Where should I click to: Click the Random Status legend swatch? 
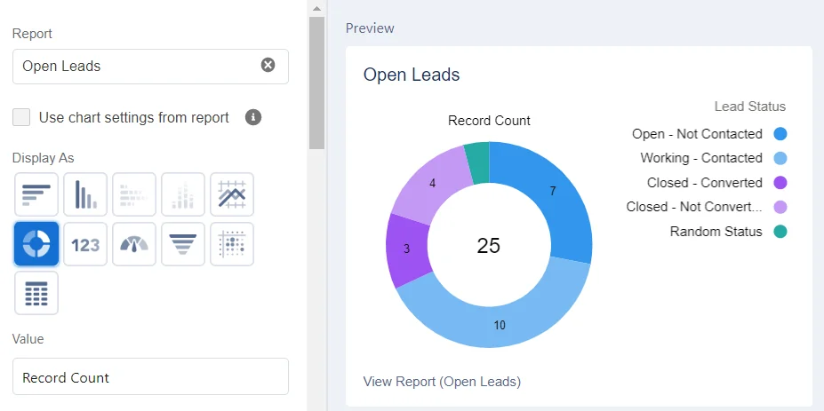780,232
